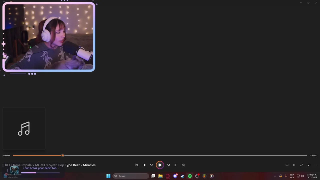
Task: Minimize the media player window
Action: pos(301,2)
